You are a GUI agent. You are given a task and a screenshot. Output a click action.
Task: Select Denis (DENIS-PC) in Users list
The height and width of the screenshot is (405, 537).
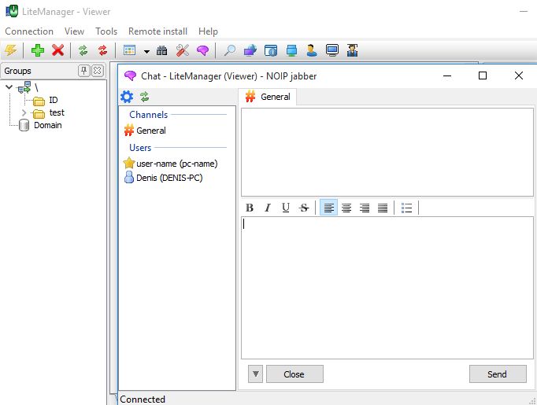pyautogui.click(x=163, y=178)
